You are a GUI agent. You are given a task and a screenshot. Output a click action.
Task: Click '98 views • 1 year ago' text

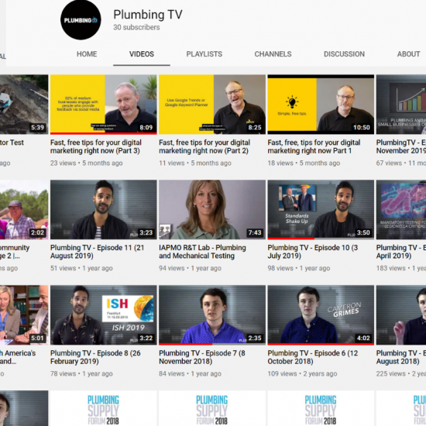click(x=299, y=268)
